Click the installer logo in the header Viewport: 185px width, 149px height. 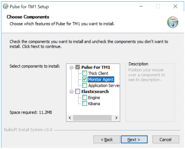[172, 22]
